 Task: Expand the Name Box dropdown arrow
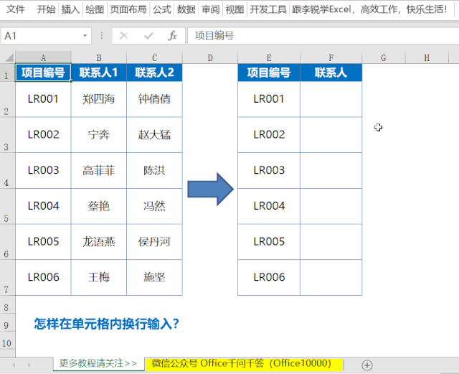click(85, 36)
